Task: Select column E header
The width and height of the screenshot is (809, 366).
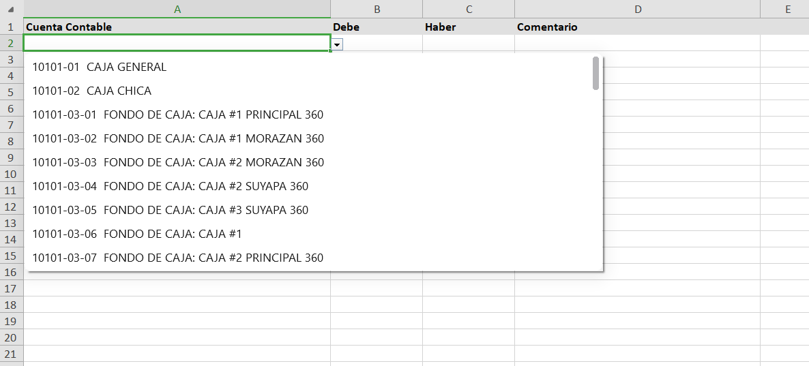Action: (784, 10)
